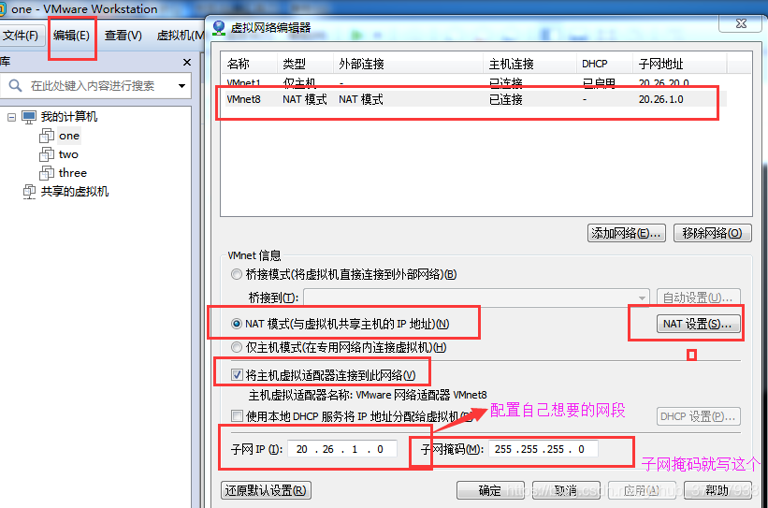Viewport: 768px width, 508px height.
Task: Click the 取消 button
Action: 566,490
